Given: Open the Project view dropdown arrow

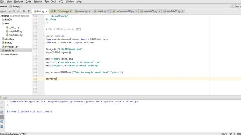Looking at the screenshot, I should pos(10,11).
